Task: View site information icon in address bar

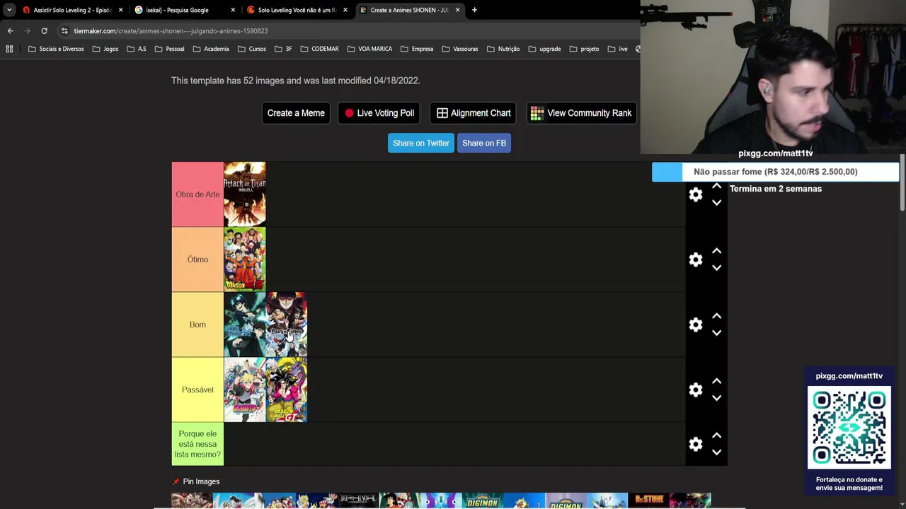Action: (64, 31)
